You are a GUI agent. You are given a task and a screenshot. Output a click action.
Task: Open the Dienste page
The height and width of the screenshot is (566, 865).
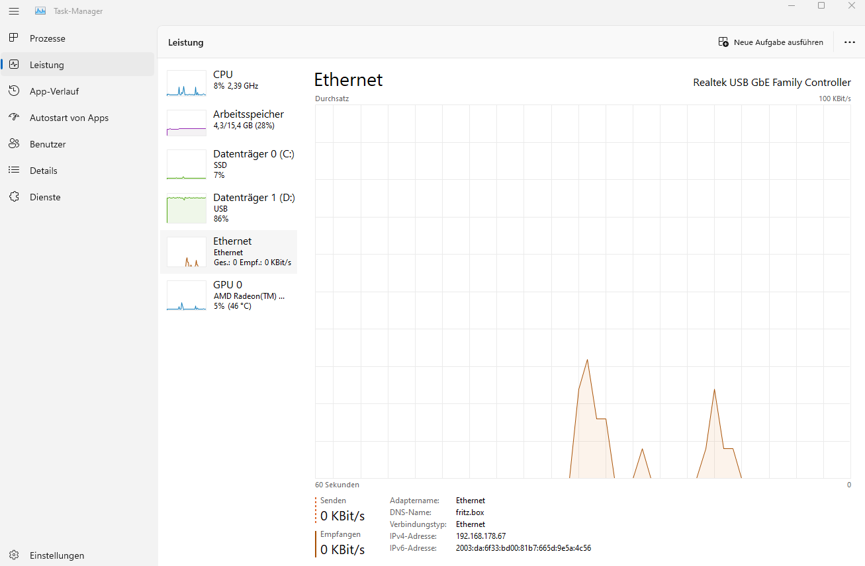point(77,197)
